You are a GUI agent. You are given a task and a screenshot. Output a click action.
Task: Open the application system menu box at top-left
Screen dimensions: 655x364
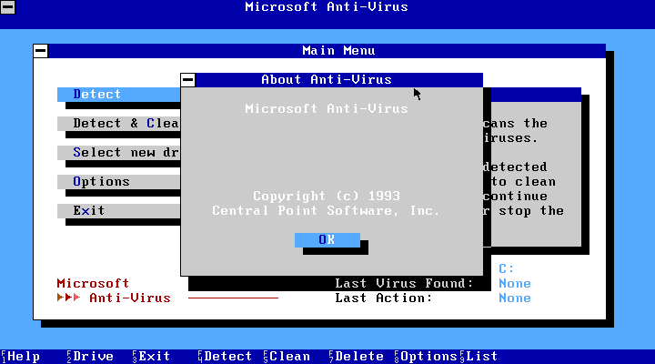point(7,7)
